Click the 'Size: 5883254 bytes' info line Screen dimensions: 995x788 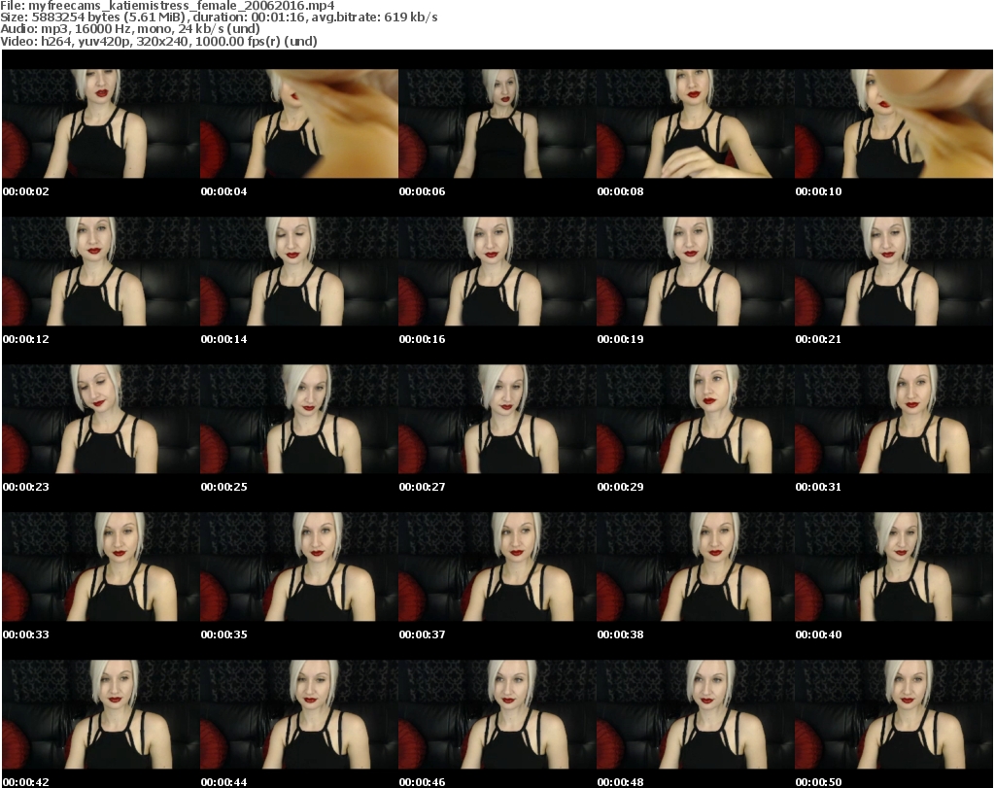point(219,17)
